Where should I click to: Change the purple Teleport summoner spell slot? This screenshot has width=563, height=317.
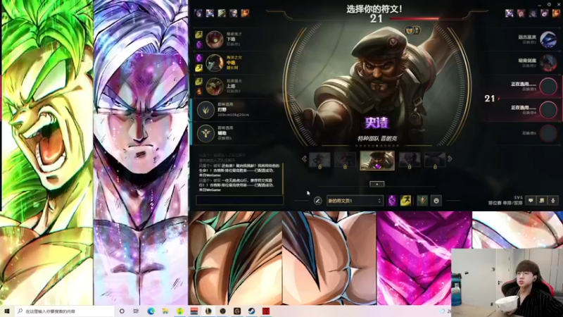392,201
